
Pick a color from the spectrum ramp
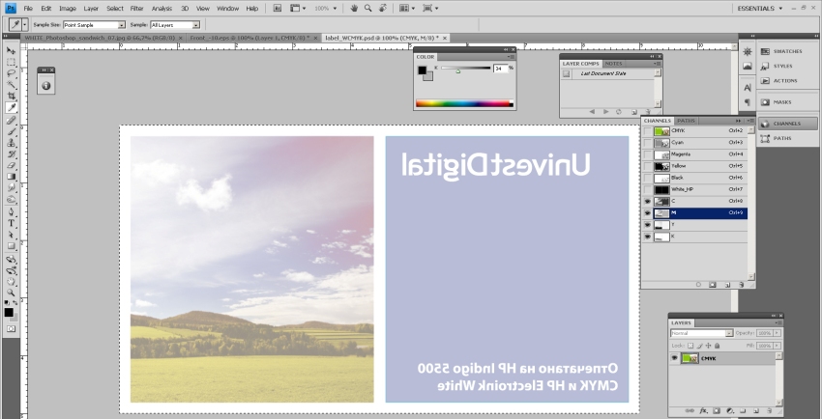pyautogui.click(x=464, y=103)
